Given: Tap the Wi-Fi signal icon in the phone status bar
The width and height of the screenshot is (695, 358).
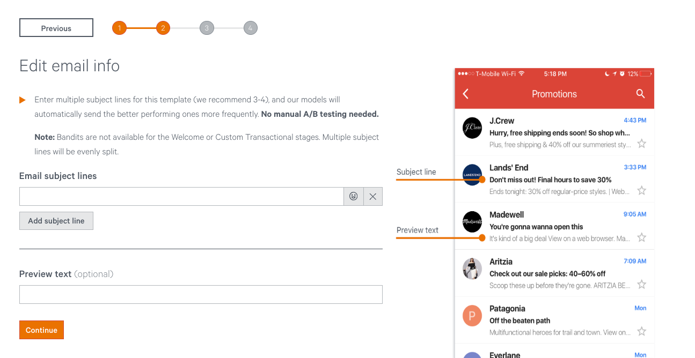Looking at the screenshot, I should 521,73.
